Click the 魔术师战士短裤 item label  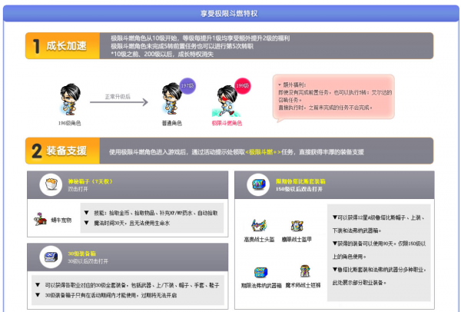[x=303, y=285]
